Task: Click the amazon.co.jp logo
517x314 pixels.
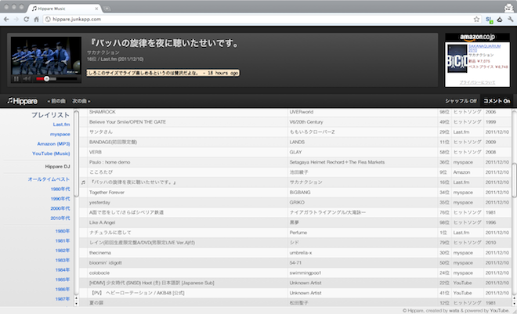Action: pos(477,37)
